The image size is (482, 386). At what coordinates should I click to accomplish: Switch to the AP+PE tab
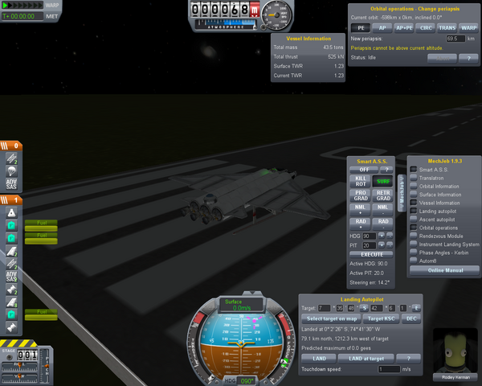click(404, 28)
